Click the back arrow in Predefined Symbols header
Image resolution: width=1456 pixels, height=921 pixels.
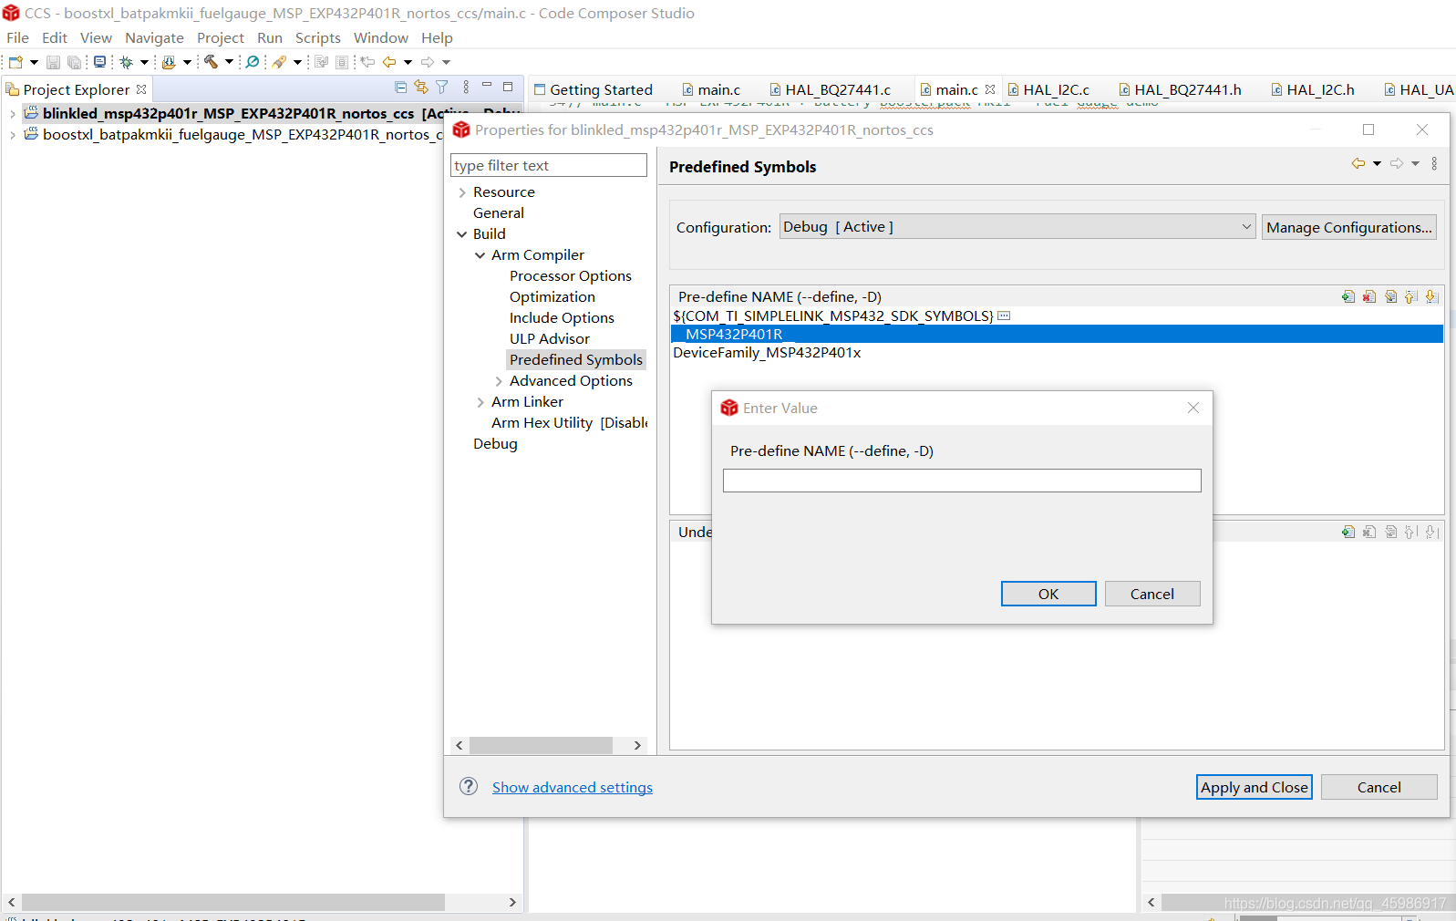pos(1358,163)
